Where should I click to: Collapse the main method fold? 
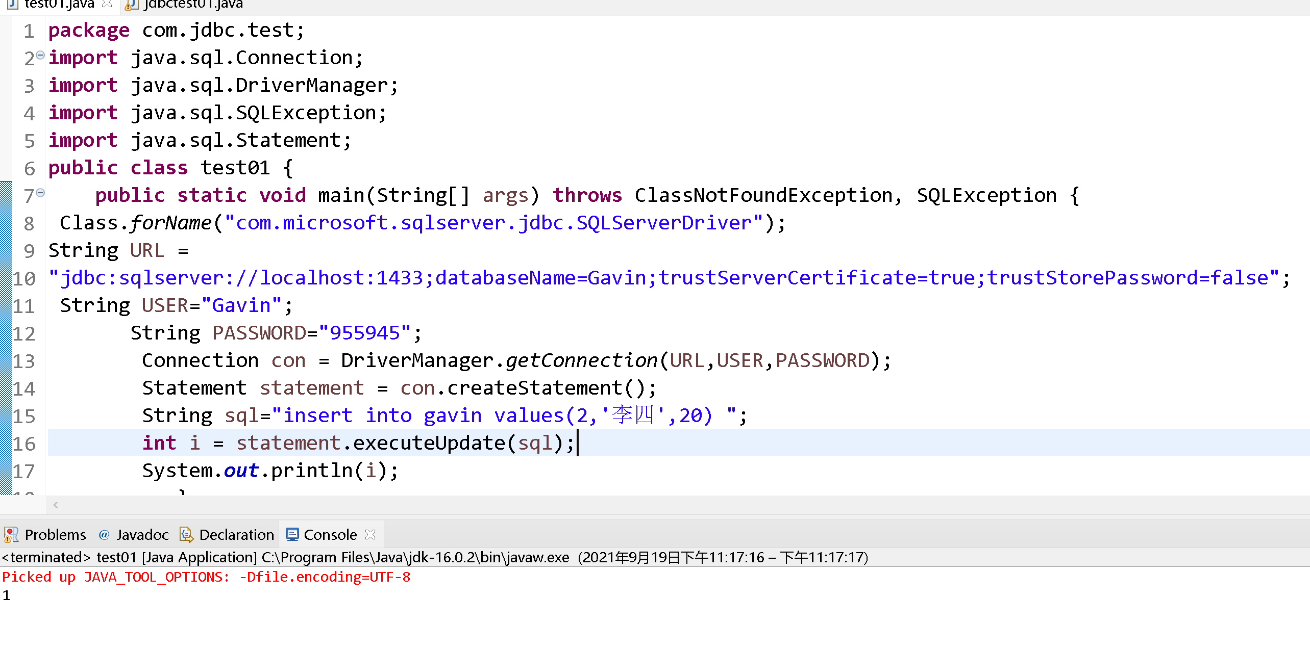(40, 193)
